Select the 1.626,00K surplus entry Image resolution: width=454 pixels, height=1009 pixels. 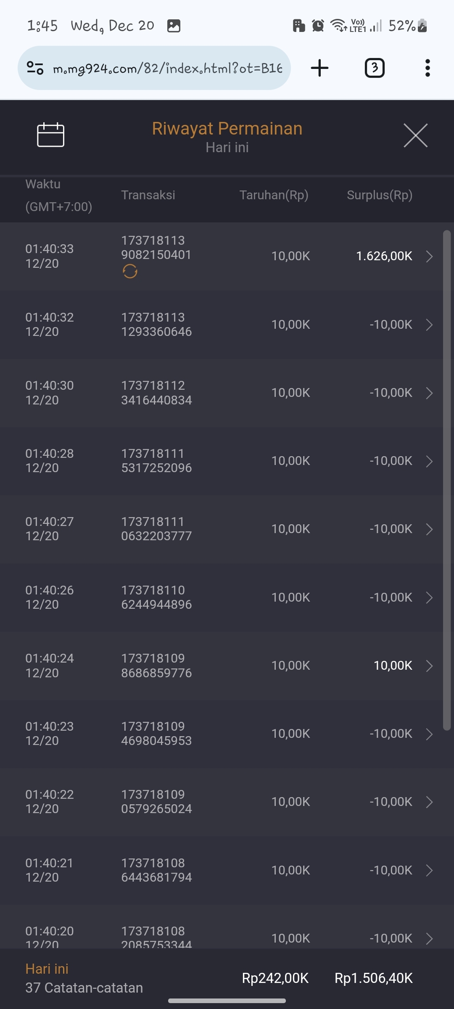pos(384,256)
